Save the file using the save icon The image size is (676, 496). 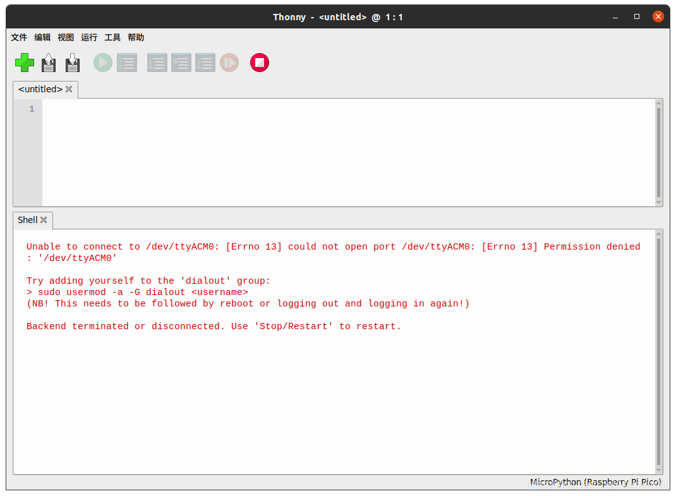[73, 63]
